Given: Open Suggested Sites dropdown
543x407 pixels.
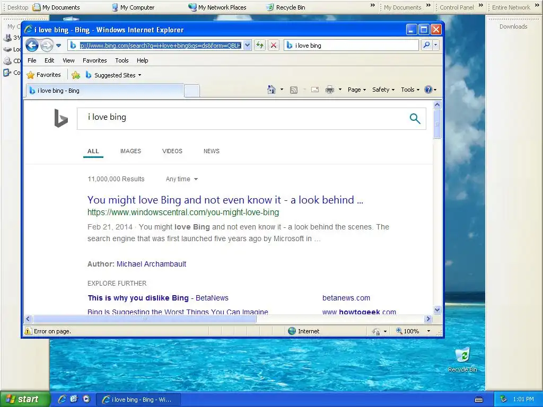Looking at the screenshot, I should 113,75.
